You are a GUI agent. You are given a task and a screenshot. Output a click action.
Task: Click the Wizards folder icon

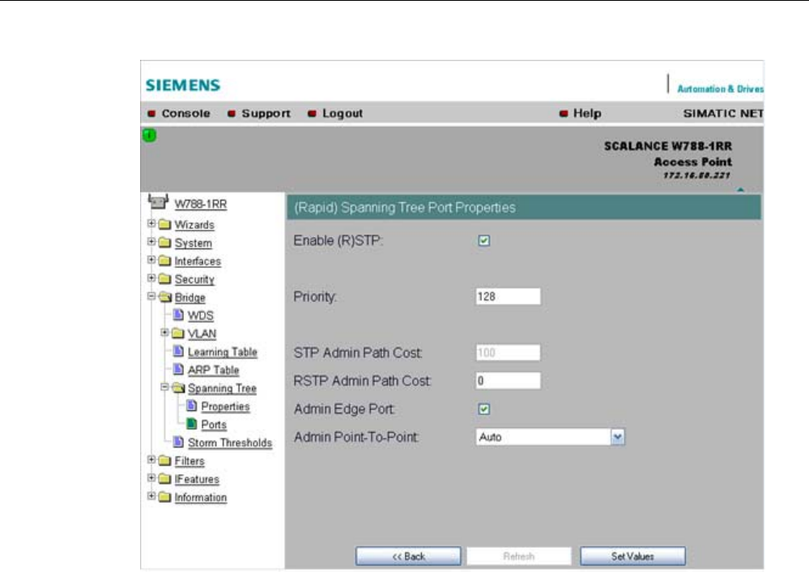coord(164,224)
